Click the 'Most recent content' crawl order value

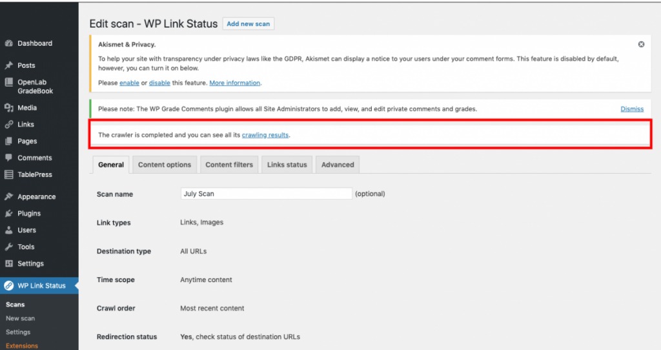(x=212, y=308)
